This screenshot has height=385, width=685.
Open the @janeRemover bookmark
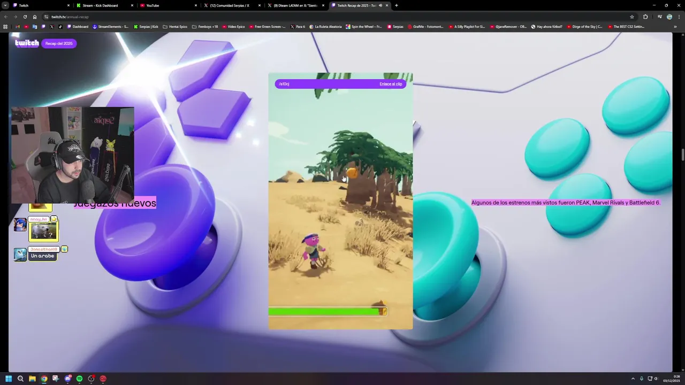(508, 27)
